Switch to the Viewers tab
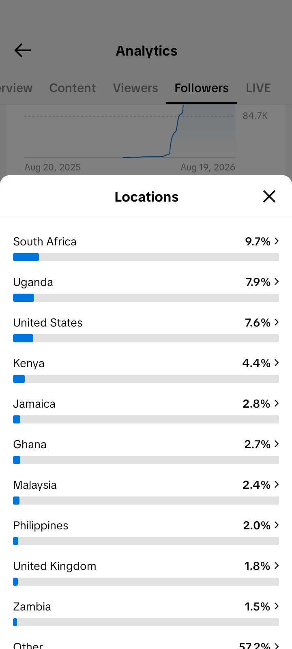Viewport: 292px width, 649px height. pyautogui.click(x=135, y=88)
